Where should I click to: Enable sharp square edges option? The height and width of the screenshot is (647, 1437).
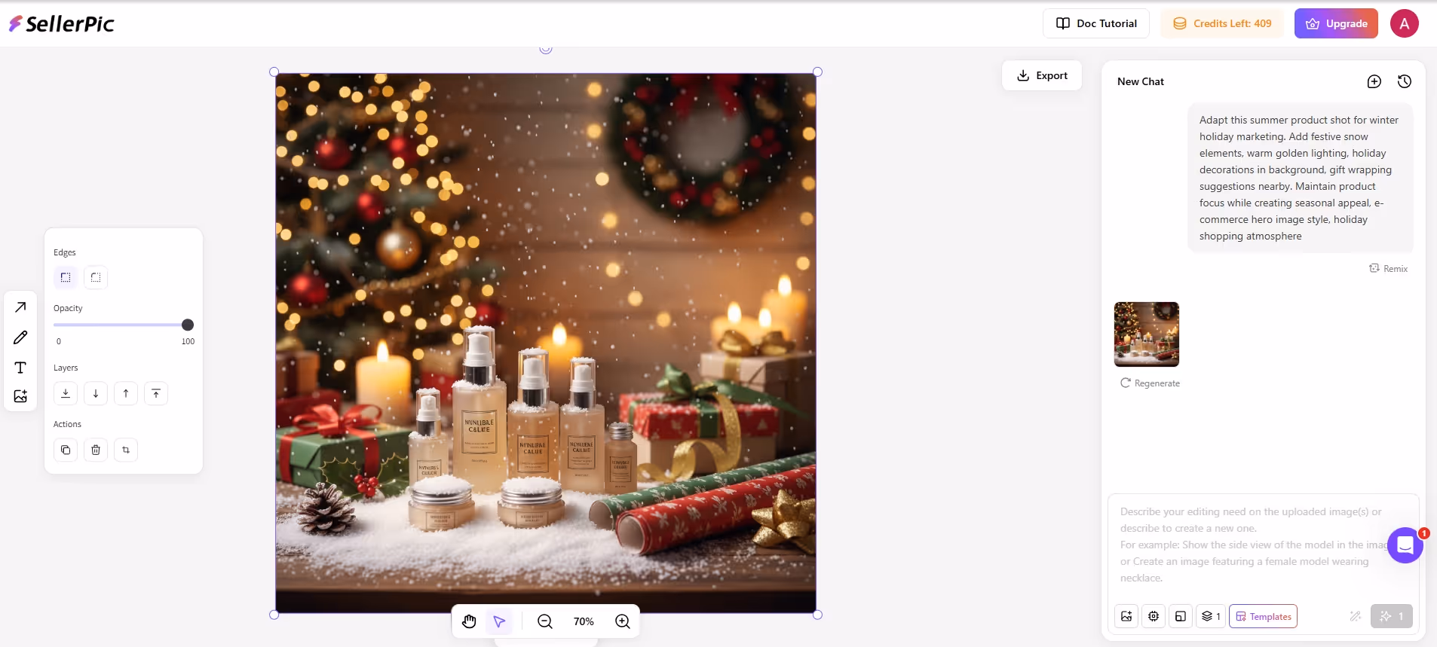click(x=66, y=277)
